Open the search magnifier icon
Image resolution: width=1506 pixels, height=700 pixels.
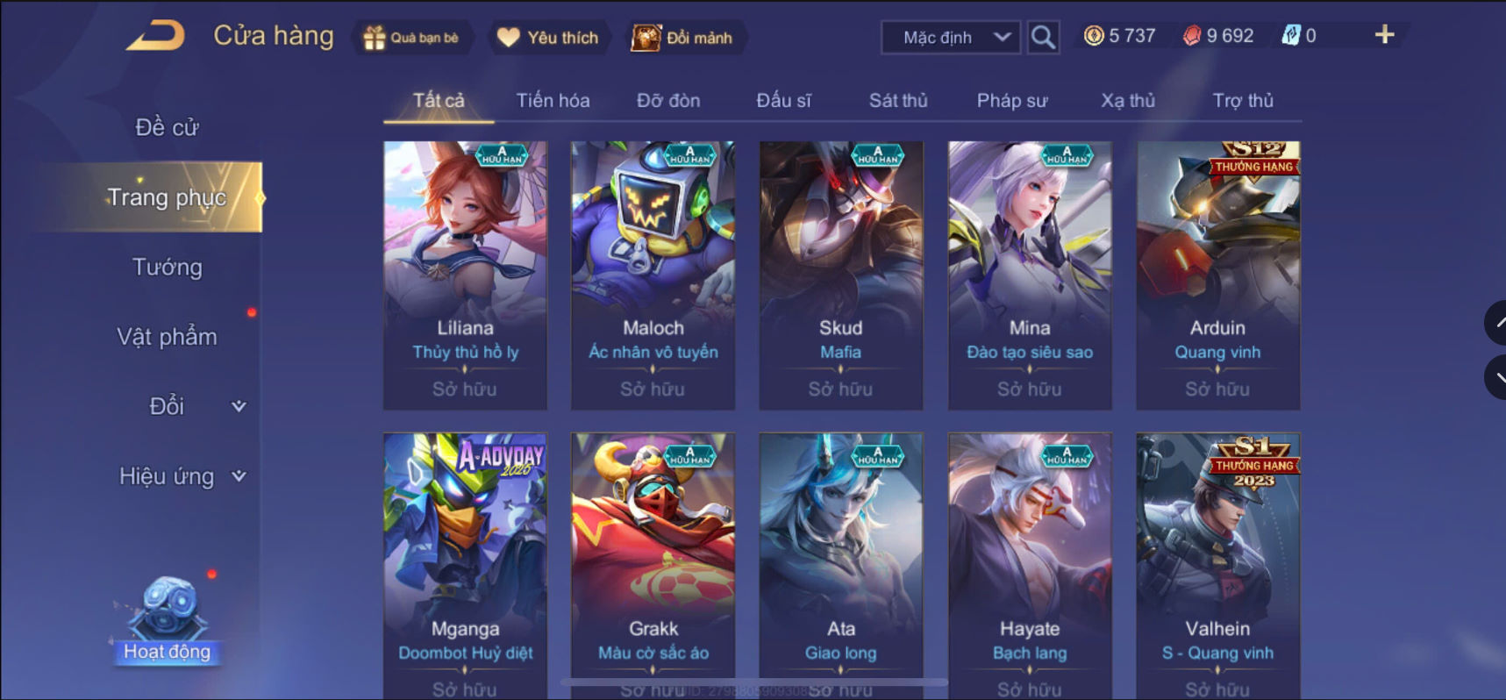[x=1043, y=37]
